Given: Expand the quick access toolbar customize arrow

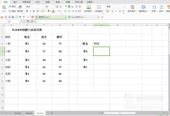Looking at the screenshot, I should [29, 17].
